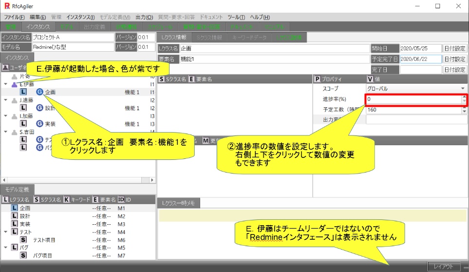The width and height of the screenshot is (469, 272).
Task: Open the ツール(T) menu
Action: tap(236, 17)
